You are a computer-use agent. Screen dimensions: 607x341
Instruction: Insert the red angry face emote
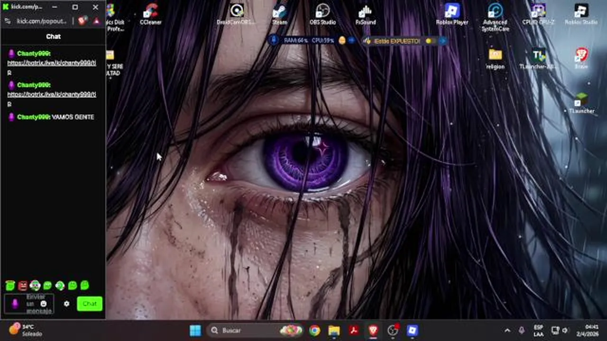coord(23,285)
